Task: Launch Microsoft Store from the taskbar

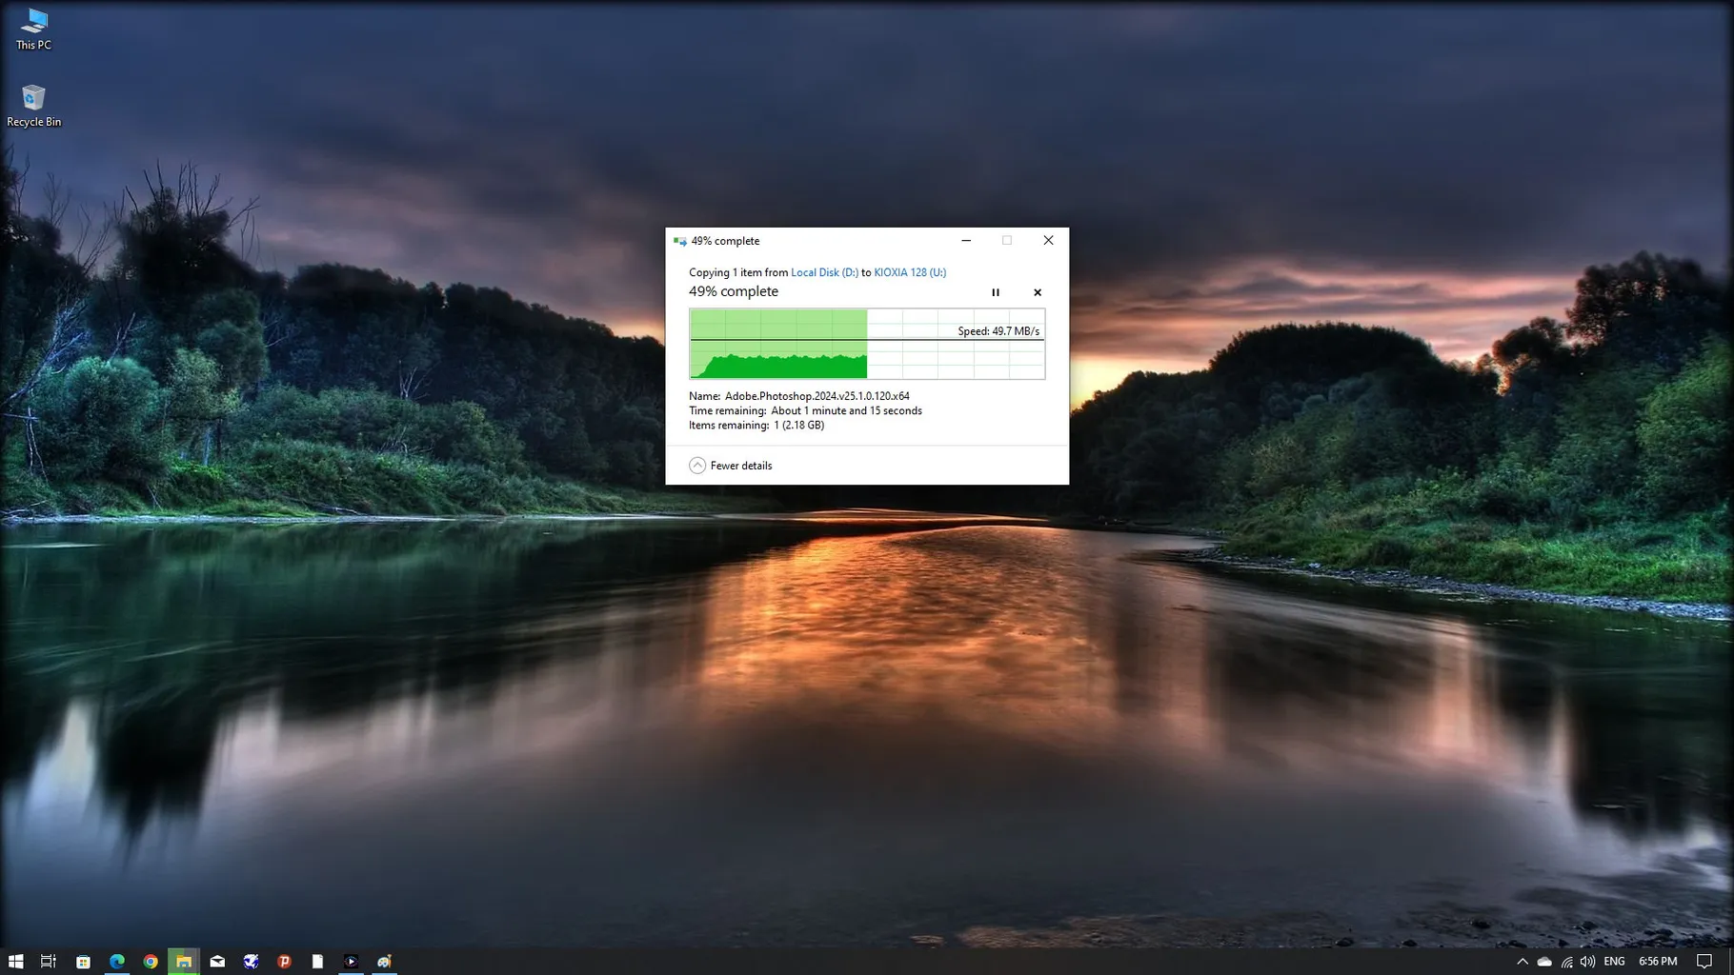Action: (83, 962)
